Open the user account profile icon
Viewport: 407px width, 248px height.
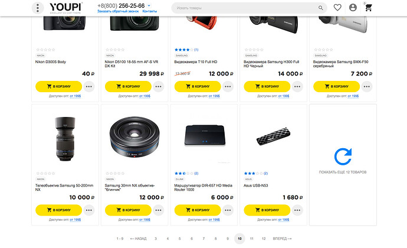pyautogui.click(x=353, y=8)
